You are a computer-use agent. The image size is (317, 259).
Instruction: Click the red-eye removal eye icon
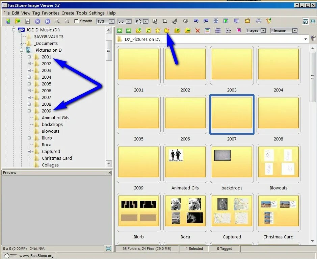coord(186,21)
